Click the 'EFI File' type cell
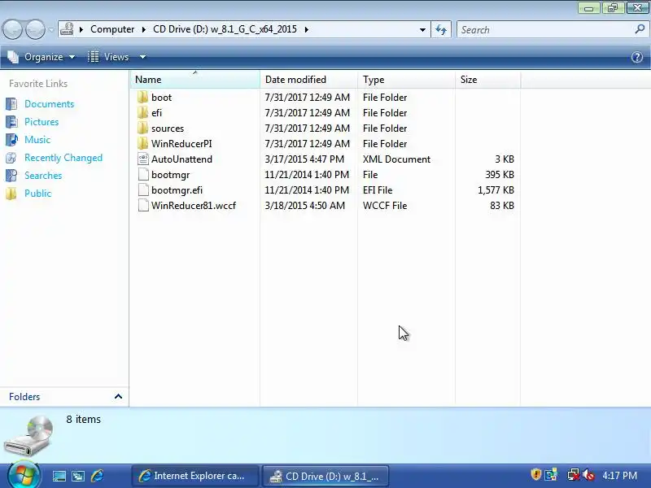The width and height of the screenshot is (651, 488). coord(378,190)
